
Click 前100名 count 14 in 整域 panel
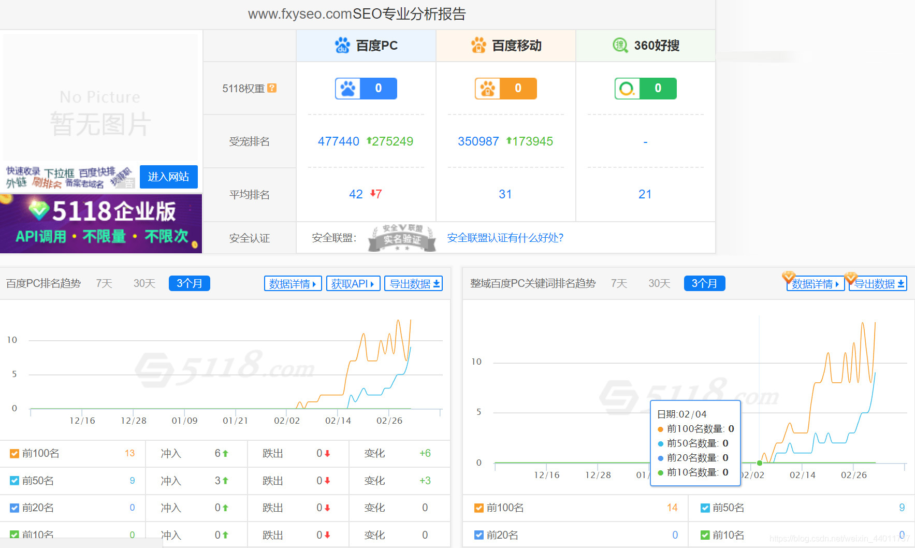point(672,508)
